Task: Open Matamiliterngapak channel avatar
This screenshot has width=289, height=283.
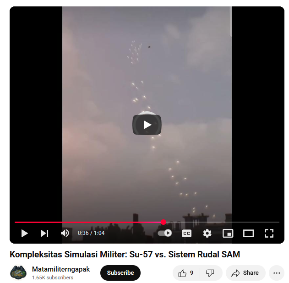Action: [x=18, y=273]
